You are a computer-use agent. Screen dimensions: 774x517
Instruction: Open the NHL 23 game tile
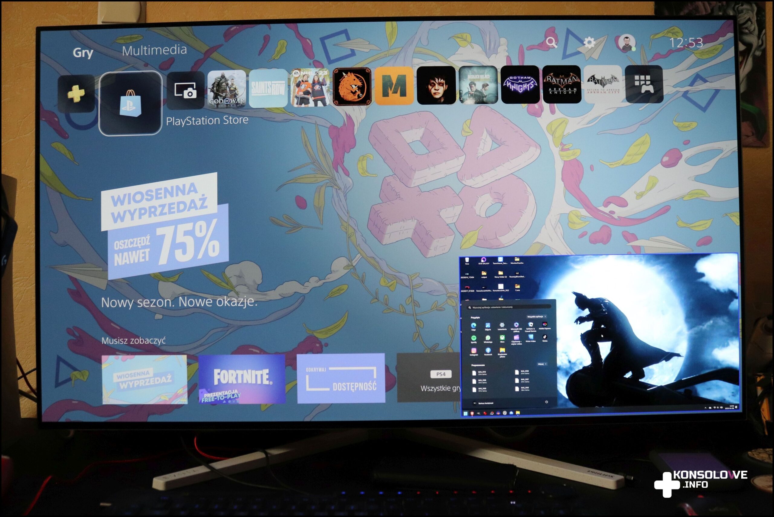(310, 87)
